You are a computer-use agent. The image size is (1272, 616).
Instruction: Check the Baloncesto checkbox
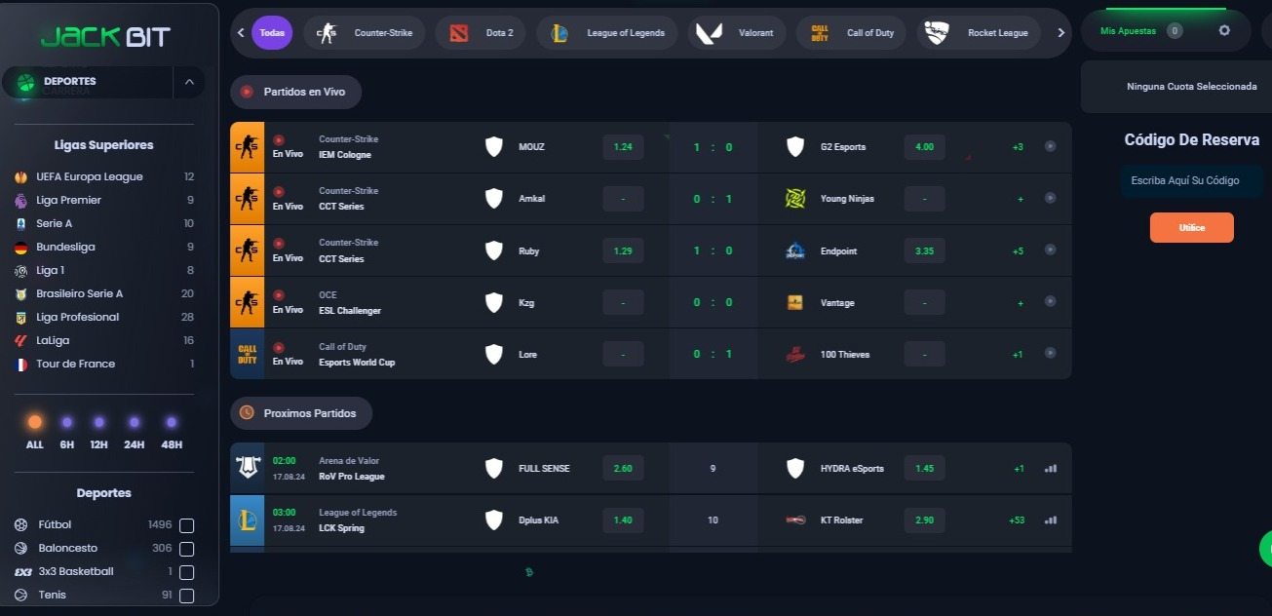pos(187,549)
